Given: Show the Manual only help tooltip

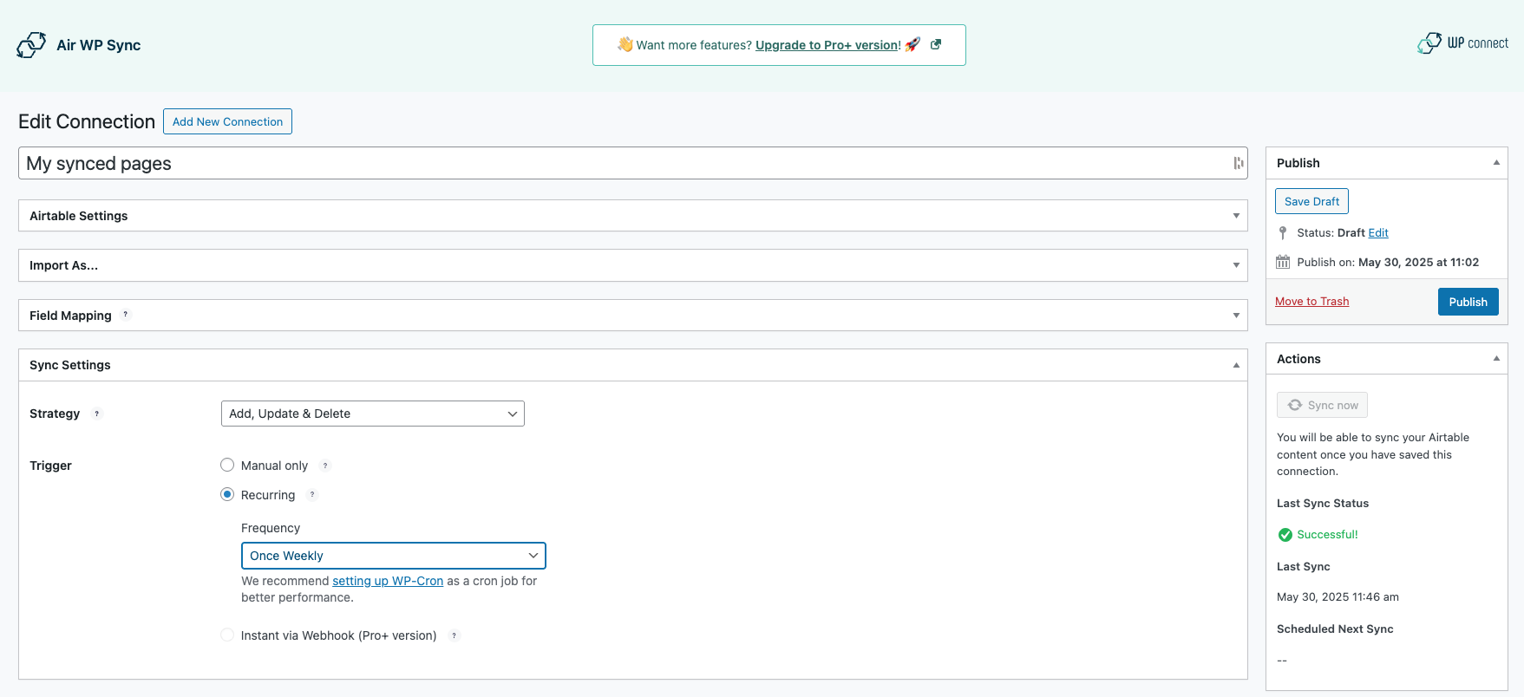Looking at the screenshot, I should click(325, 466).
